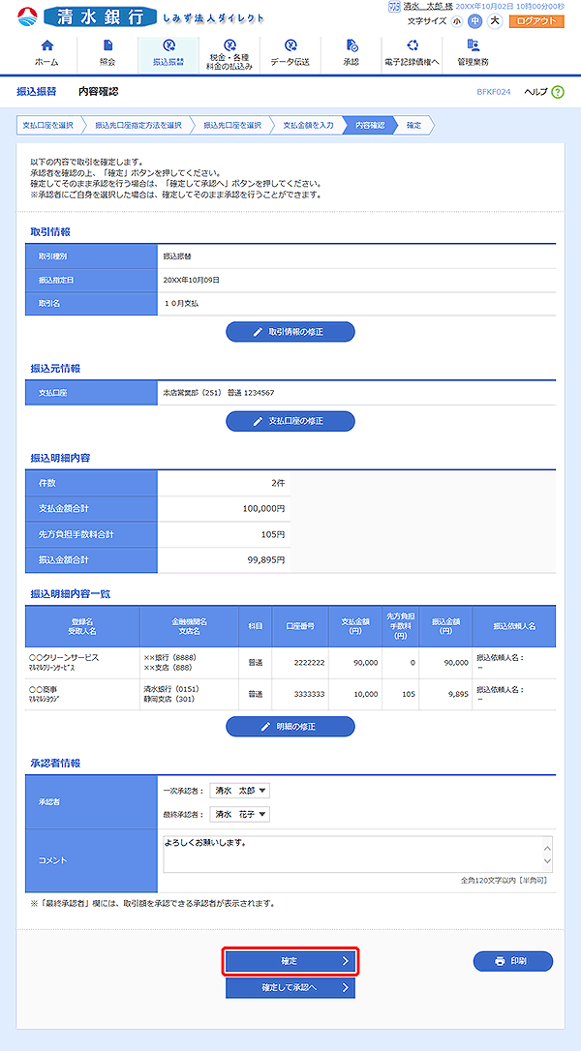The width and height of the screenshot is (581, 1051).
Task: Click the 取引情報の修正 edit button
Action: [290, 332]
